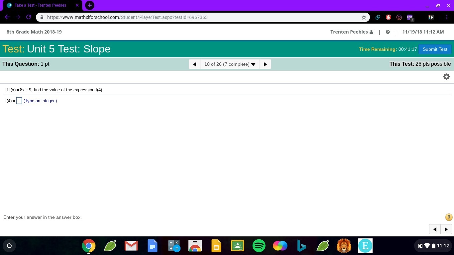
Task: Open a new browser tab
Action: click(x=90, y=5)
